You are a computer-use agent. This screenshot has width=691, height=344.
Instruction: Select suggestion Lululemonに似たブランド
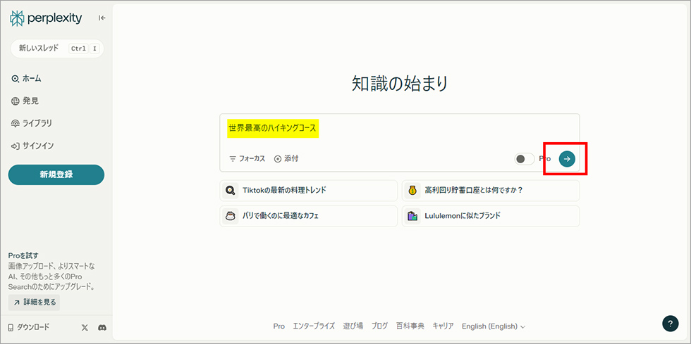[x=491, y=217]
